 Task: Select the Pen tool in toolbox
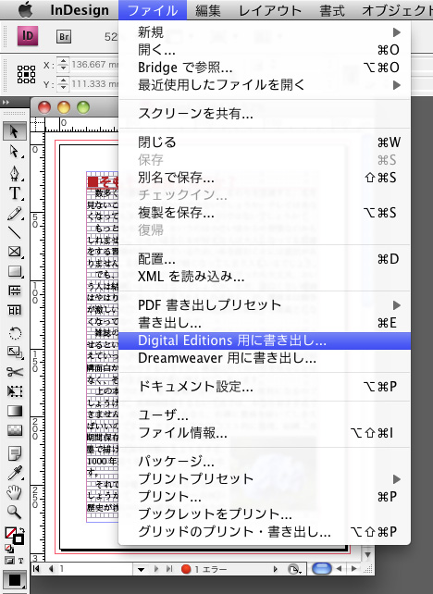[15, 174]
